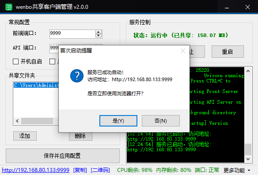Image resolution: width=258 pixels, height=175 pixels.
Task: Click the [复制] link
Action: click(80, 170)
